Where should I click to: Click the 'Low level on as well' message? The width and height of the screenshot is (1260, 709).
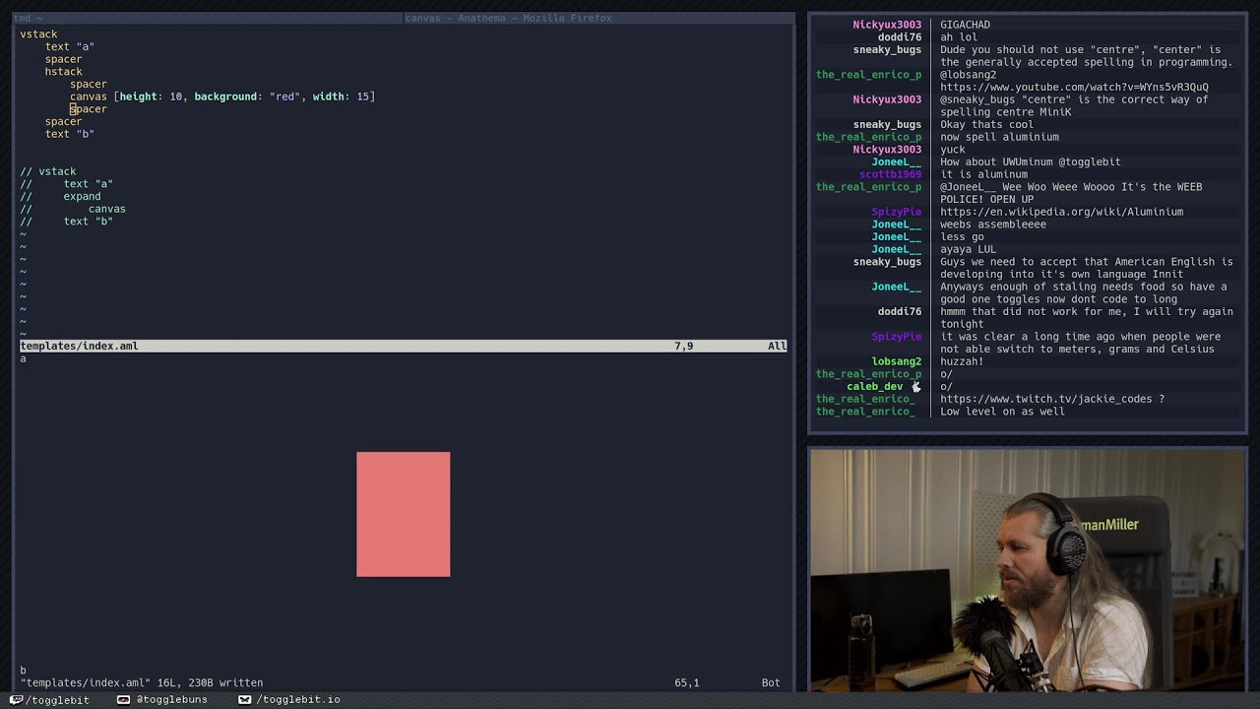click(1002, 412)
